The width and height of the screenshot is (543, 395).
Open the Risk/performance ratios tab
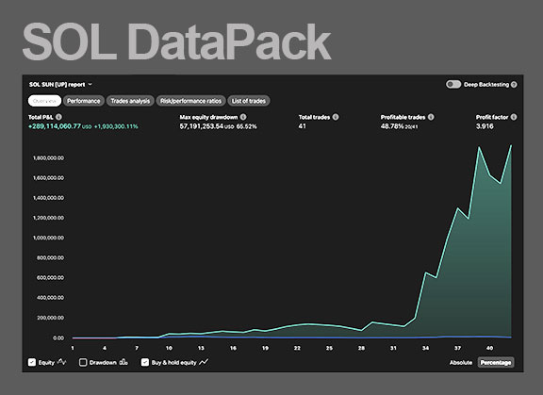pyautogui.click(x=190, y=101)
